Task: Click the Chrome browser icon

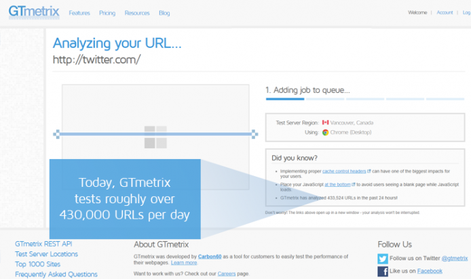Action: click(x=325, y=133)
